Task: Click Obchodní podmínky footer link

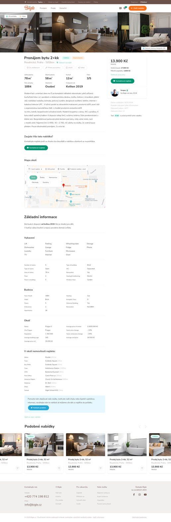Action: click(x=139, y=517)
